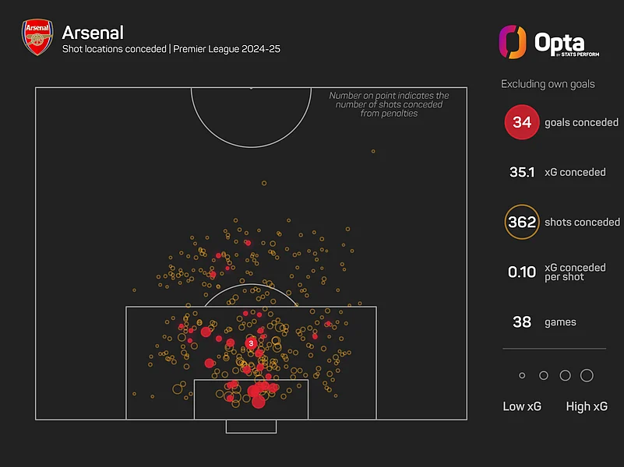
Task: Click the 0.10 xG conceded per shot value
Action: pyautogui.click(x=522, y=272)
